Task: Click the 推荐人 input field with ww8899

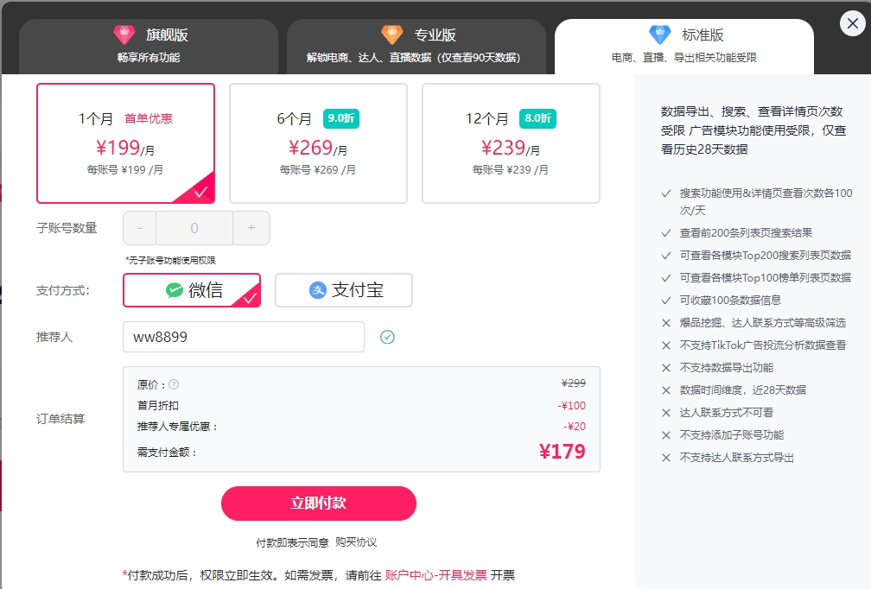Action: 244,337
